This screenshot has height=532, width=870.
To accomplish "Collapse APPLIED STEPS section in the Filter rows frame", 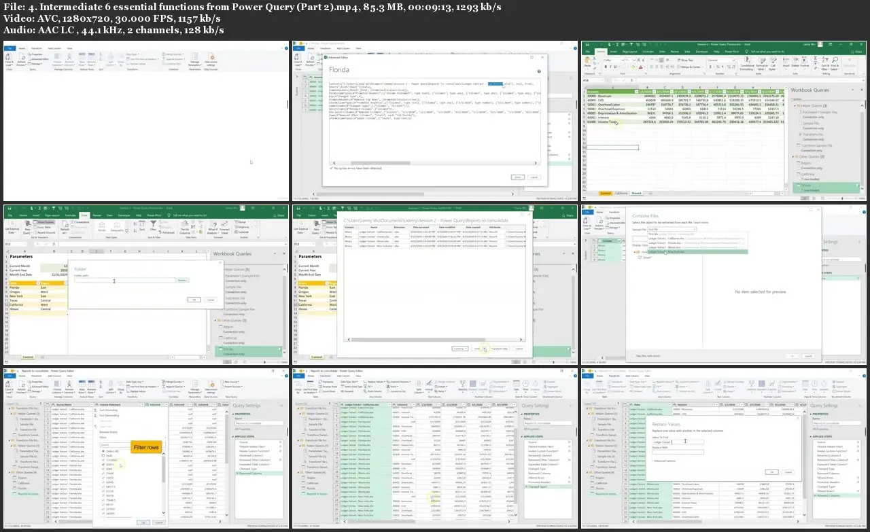I will (x=233, y=436).
